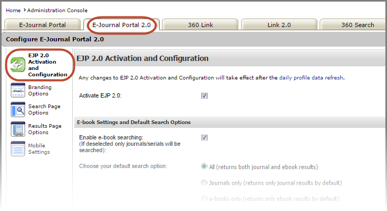Choose the Journals only radio option

(x=204, y=183)
